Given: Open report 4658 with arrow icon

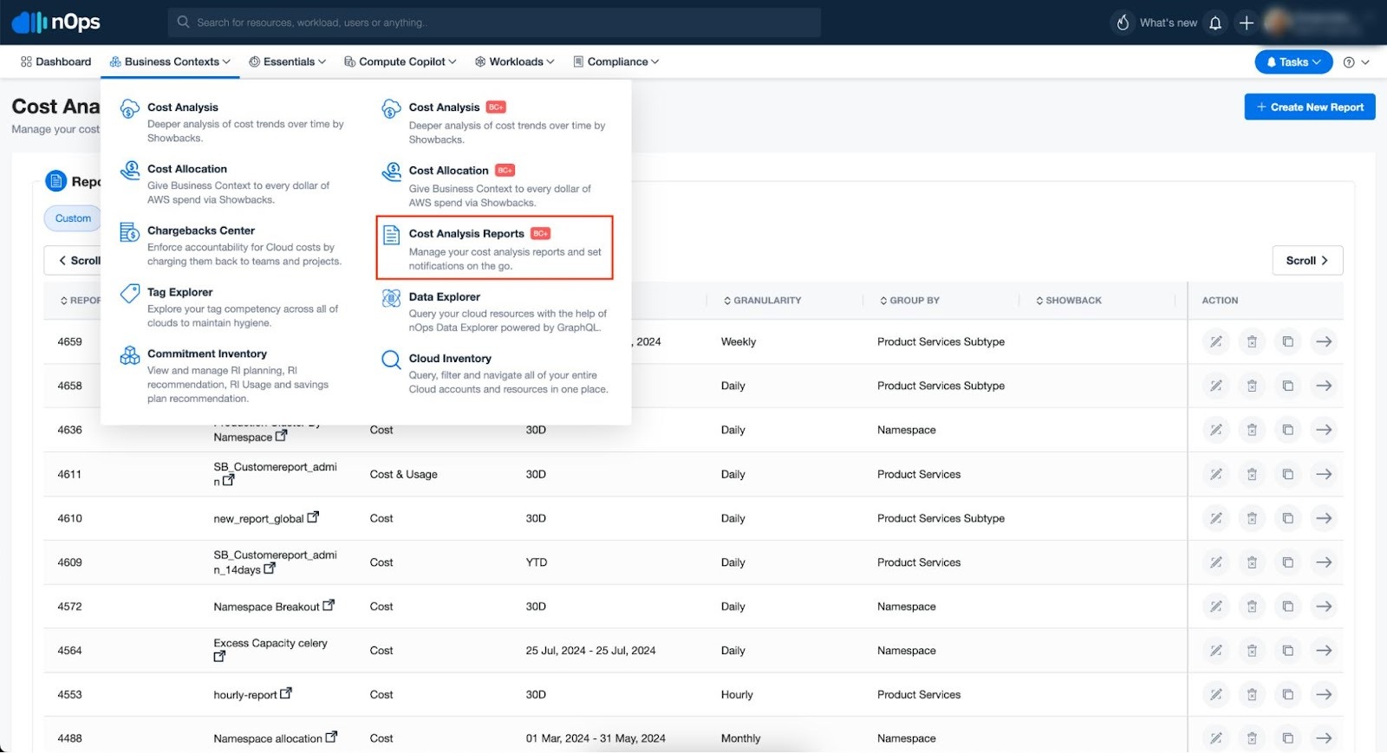Looking at the screenshot, I should point(1324,386).
